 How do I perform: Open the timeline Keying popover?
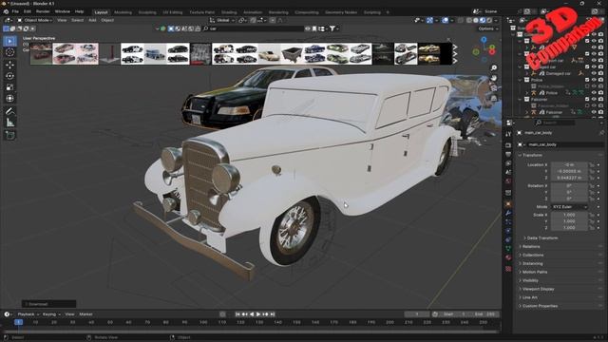click(51, 314)
